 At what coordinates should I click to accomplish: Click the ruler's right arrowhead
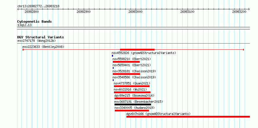(249, 9)
